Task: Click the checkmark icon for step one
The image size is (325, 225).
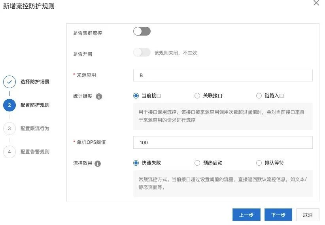Action: click(9, 82)
